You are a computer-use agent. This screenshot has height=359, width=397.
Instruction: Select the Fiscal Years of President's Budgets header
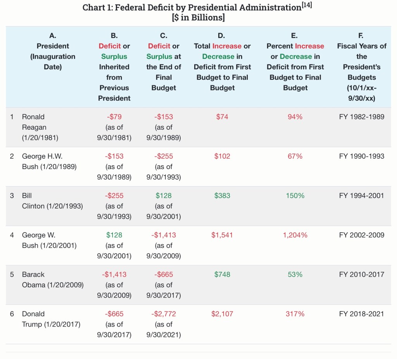pos(361,67)
